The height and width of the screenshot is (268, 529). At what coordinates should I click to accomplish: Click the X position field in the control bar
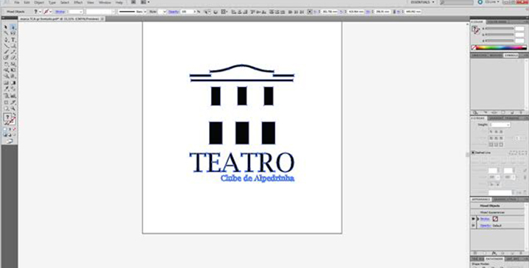point(330,11)
